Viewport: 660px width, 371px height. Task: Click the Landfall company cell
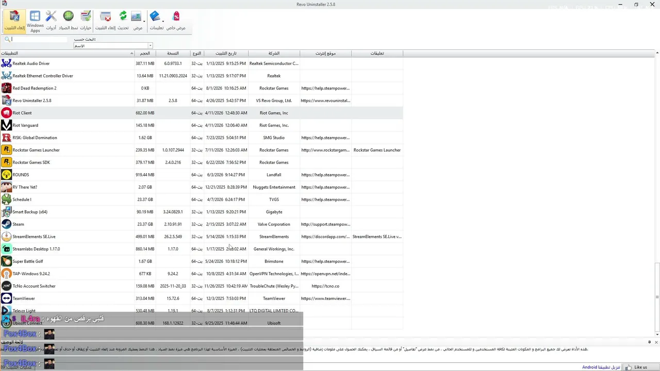click(274, 175)
